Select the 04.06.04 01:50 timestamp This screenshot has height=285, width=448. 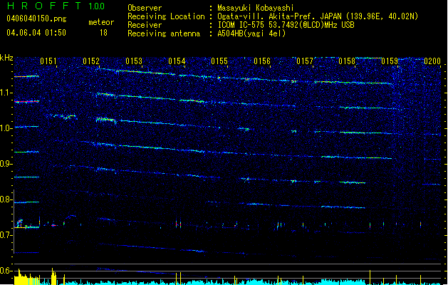click(36, 33)
